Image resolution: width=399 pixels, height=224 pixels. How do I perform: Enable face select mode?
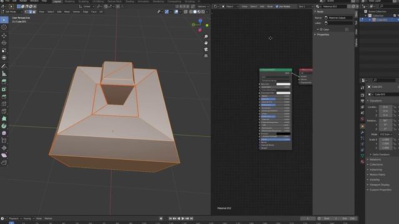(34, 12)
